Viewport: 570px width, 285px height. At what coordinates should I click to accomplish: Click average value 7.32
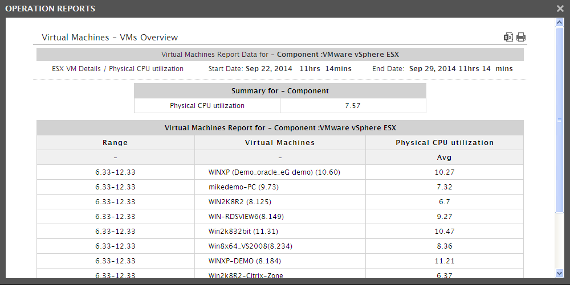click(x=445, y=187)
